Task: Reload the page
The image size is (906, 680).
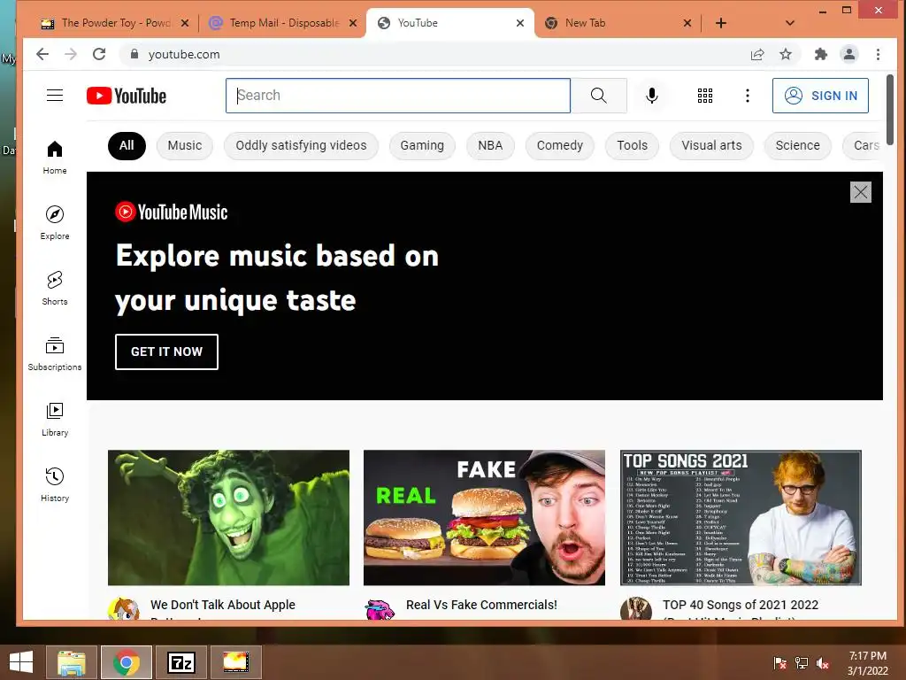Action: 99,54
